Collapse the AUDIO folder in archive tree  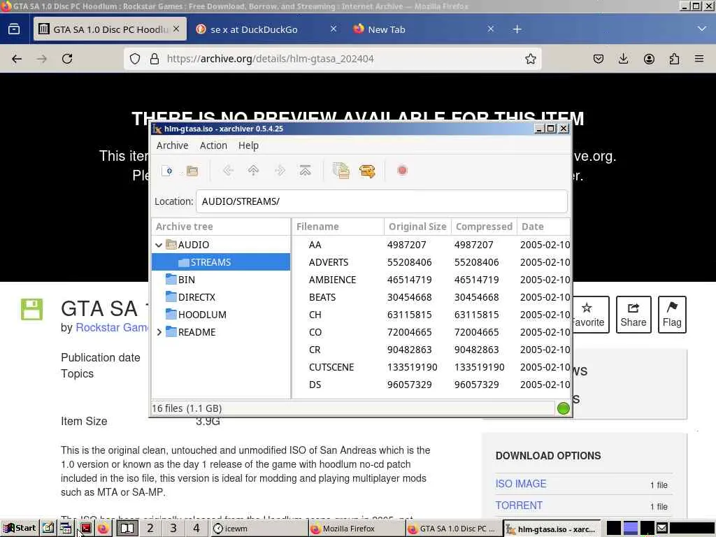point(159,245)
